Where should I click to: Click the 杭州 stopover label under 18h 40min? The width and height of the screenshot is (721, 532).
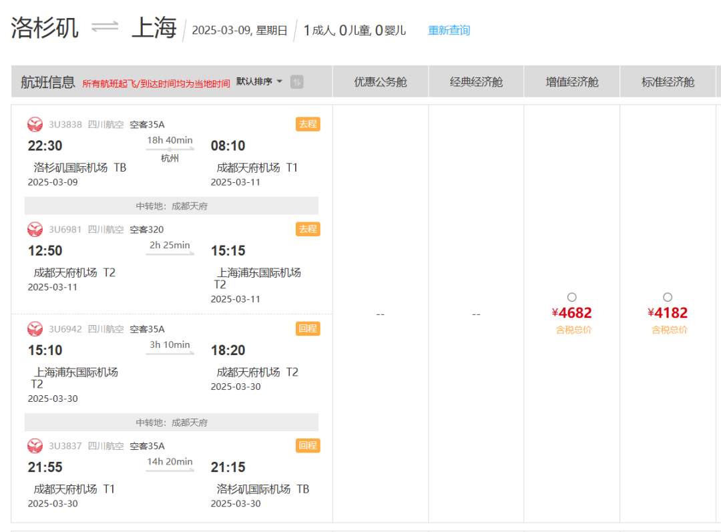point(170,158)
